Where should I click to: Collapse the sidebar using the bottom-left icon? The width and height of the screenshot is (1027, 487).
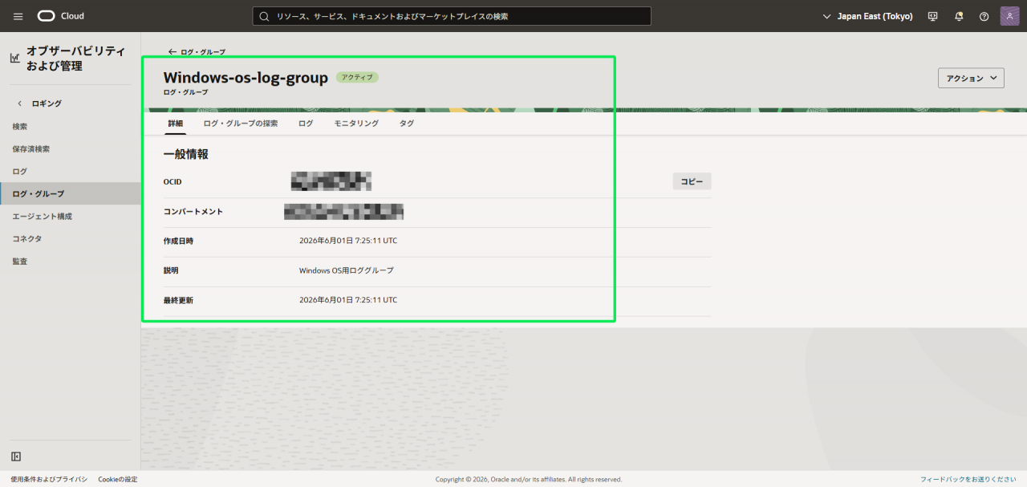coord(16,457)
